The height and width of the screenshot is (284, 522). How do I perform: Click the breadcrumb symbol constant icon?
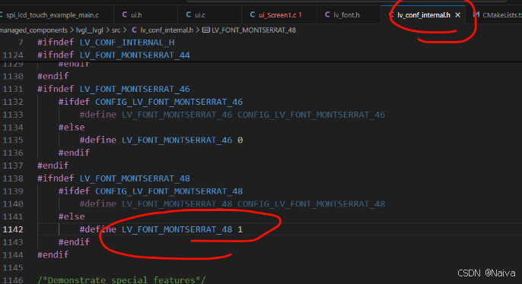[x=206, y=30]
